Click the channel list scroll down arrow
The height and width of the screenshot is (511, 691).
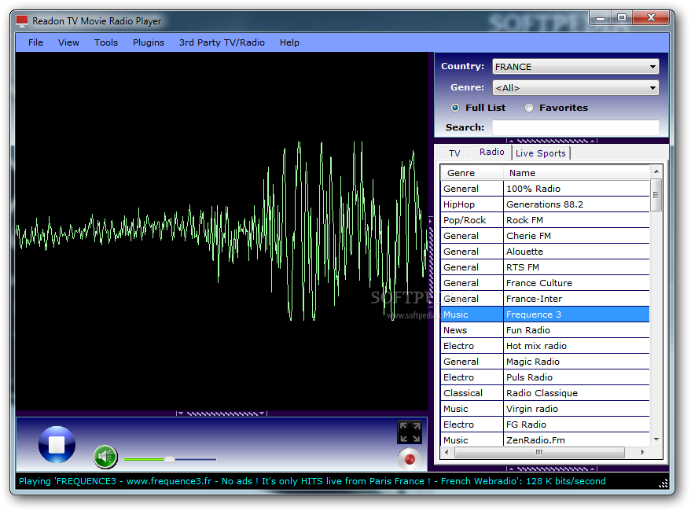tap(656, 439)
